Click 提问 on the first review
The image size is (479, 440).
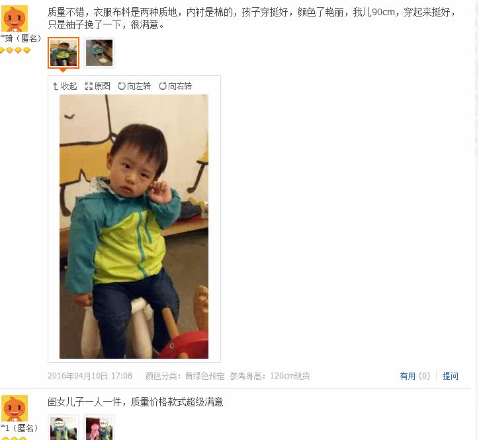pyautogui.click(x=451, y=376)
